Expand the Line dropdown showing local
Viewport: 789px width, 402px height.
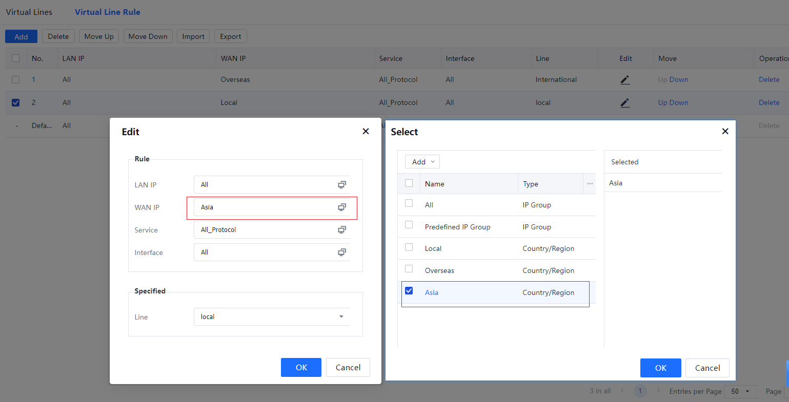point(341,316)
